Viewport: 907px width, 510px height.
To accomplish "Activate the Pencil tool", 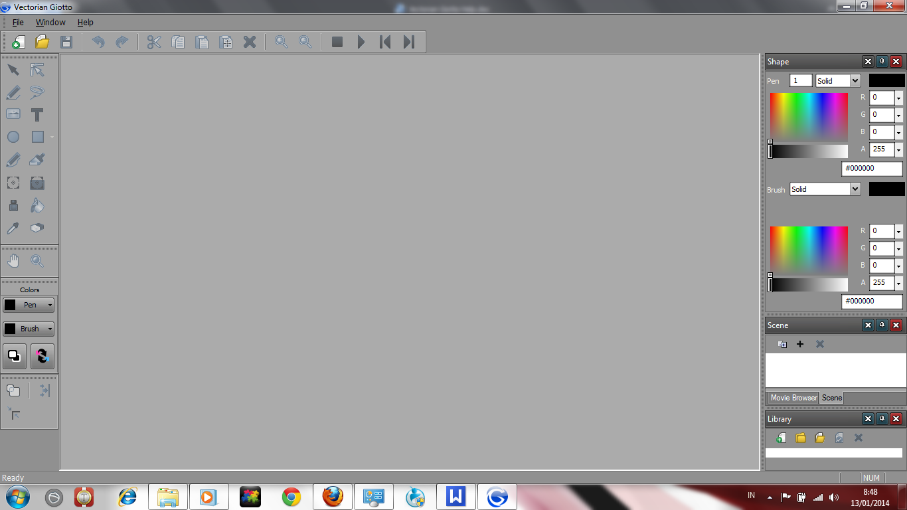I will pyautogui.click(x=13, y=159).
